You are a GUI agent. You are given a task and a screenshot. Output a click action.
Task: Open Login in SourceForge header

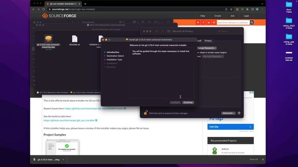[x=246, y=16]
